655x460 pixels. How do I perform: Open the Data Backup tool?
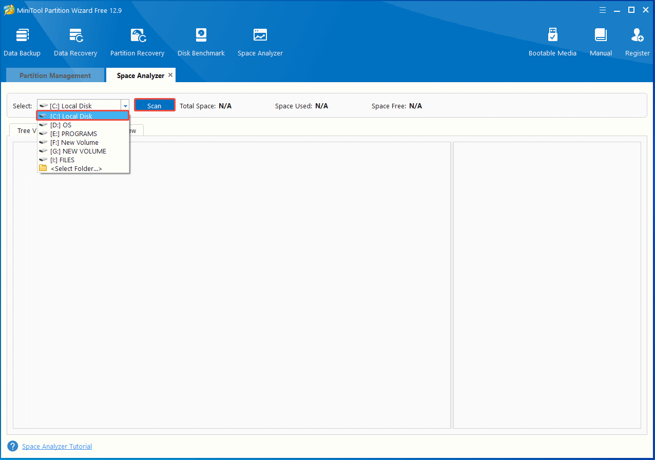click(22, 43)
